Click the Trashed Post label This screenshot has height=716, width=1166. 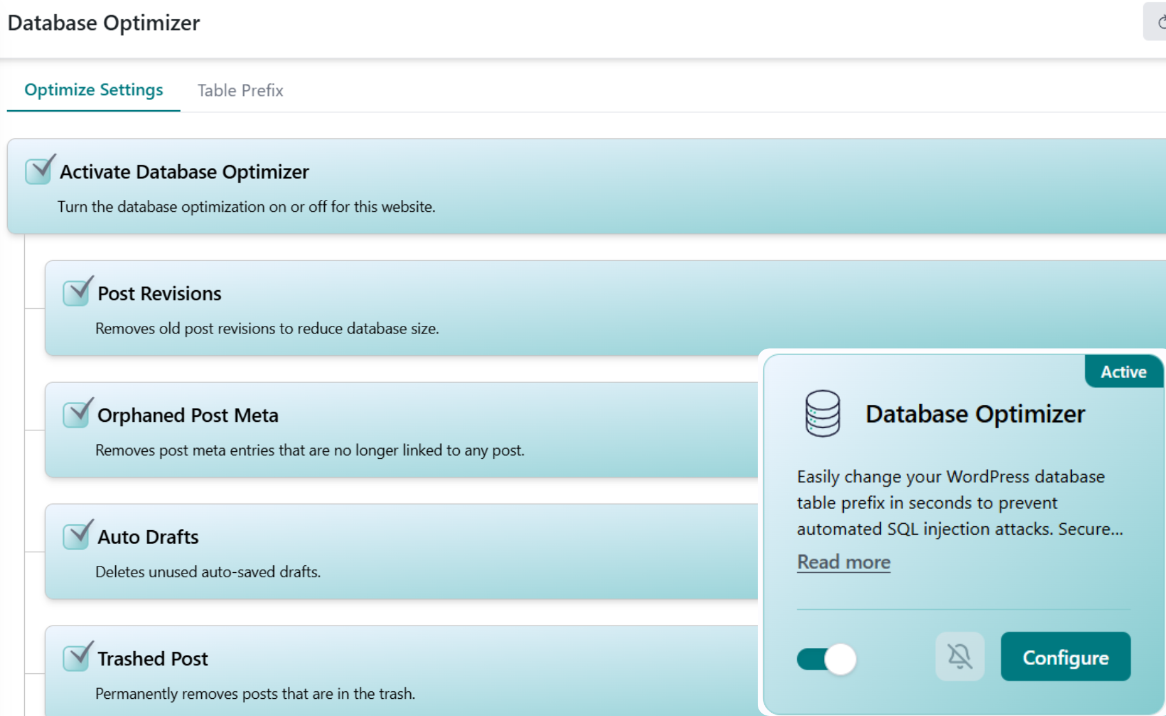pos(153,658)
